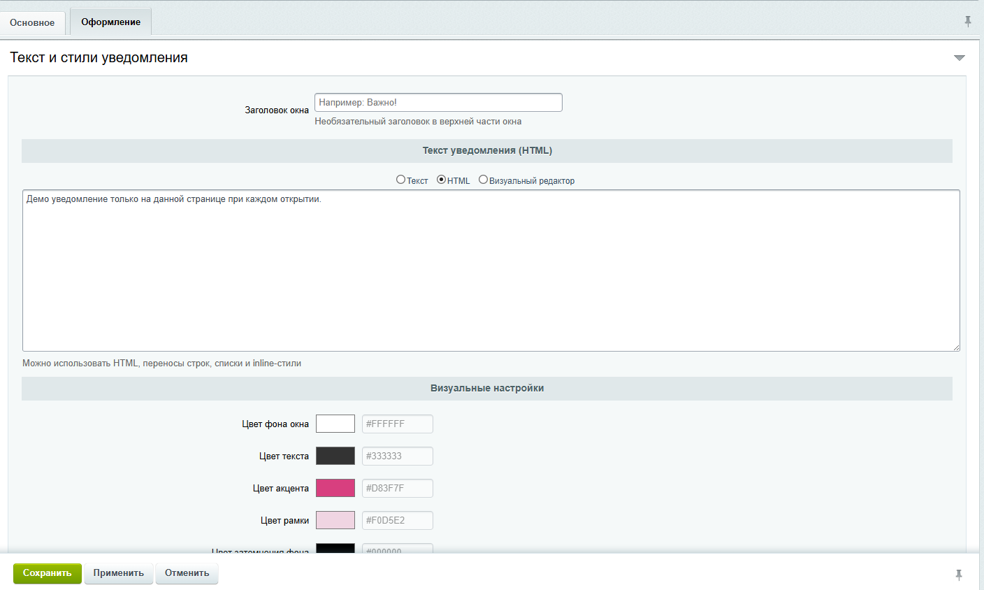Image resolution: width=984 pixels, height=590 pixels.
Task: Collapse the "Текст и стили уведомления" section
Action: pos(960,58)
